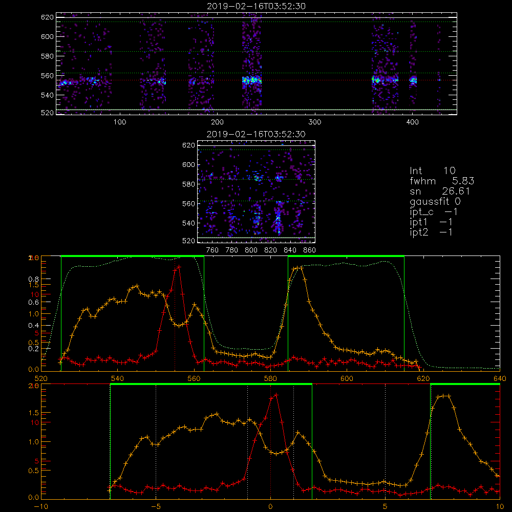
Task: Select the 'fwhm 5.83' readout line
Action: pyautogui.click(x=442, y=181)
